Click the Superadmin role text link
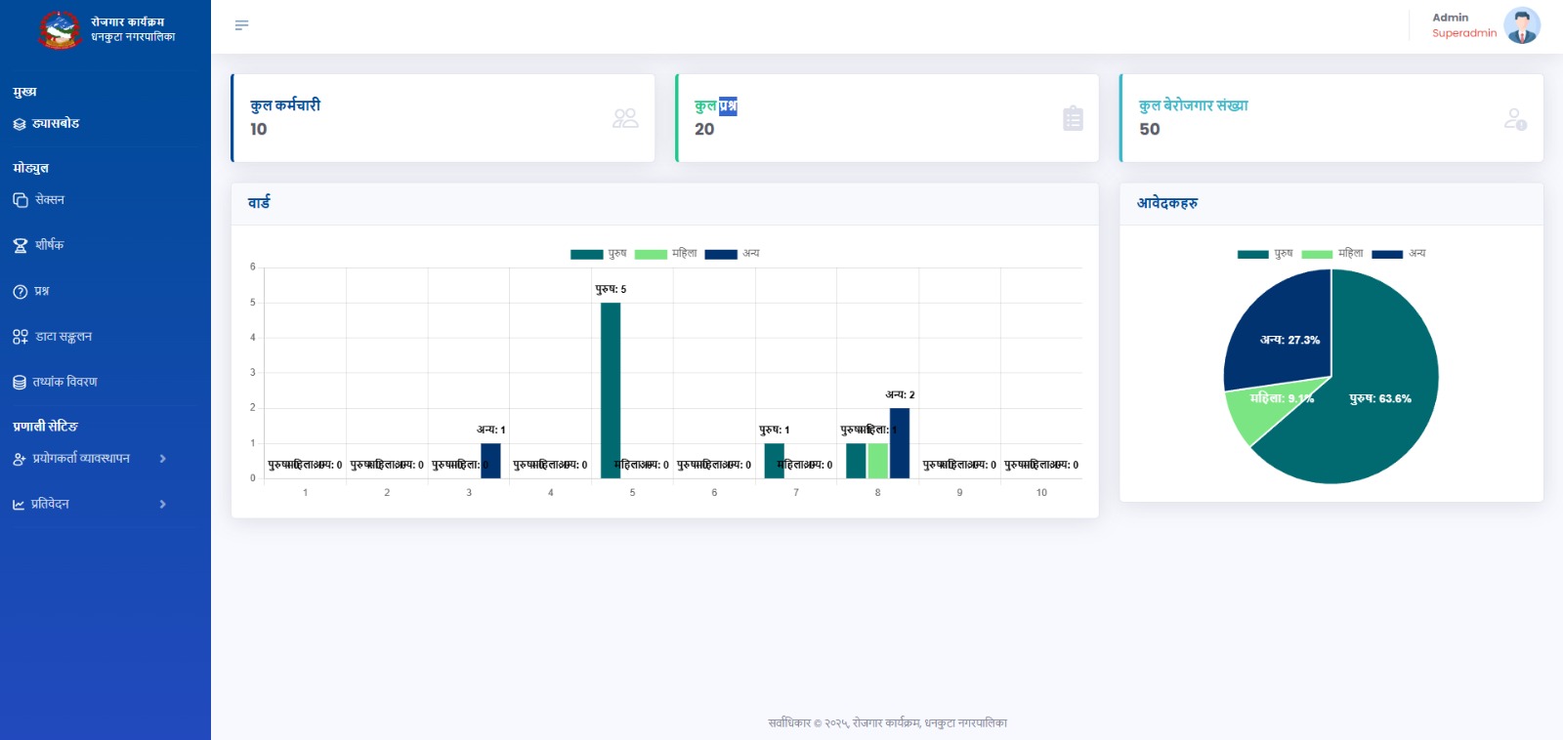Image resolution: width=1563 pixels, height=740 pixels. 1463,33
